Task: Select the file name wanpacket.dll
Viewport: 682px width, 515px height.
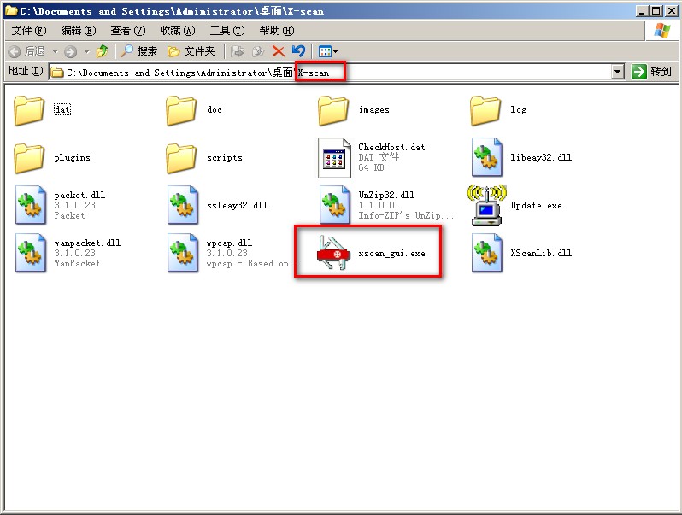Action: click(87, 243)
